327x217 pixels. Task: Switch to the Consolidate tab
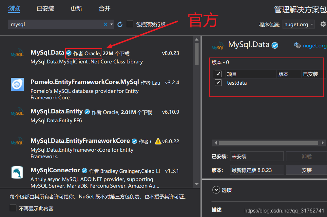point(104,8)
